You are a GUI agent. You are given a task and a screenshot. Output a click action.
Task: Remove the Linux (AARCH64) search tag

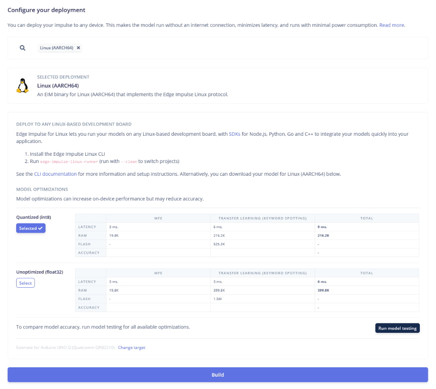(x=78, y=48)
